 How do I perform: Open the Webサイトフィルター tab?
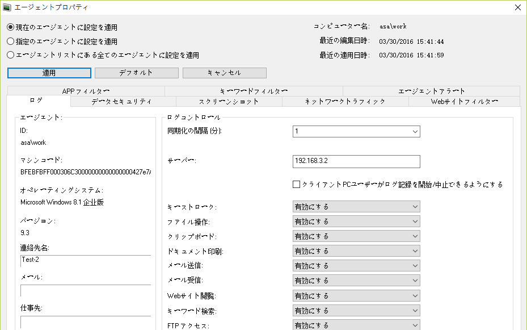click(x=464, y=102)
